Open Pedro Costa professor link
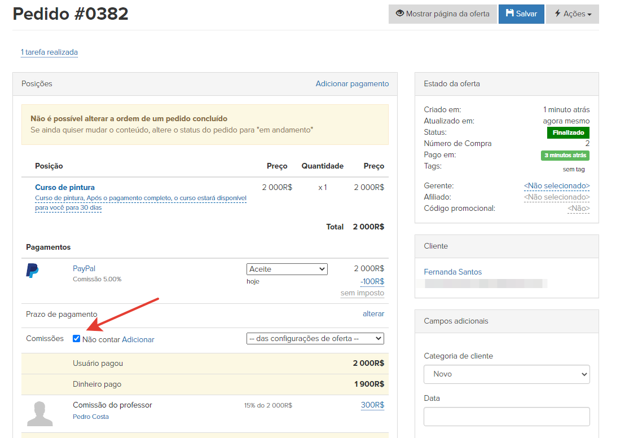 [91, 417]
